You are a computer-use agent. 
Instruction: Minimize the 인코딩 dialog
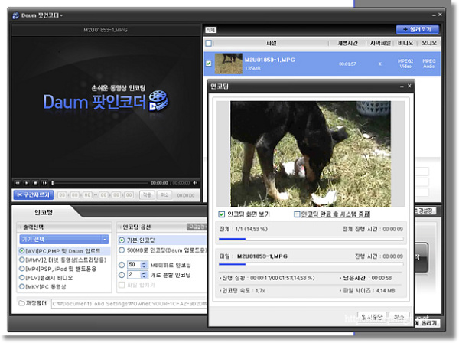tap(402, 87)
